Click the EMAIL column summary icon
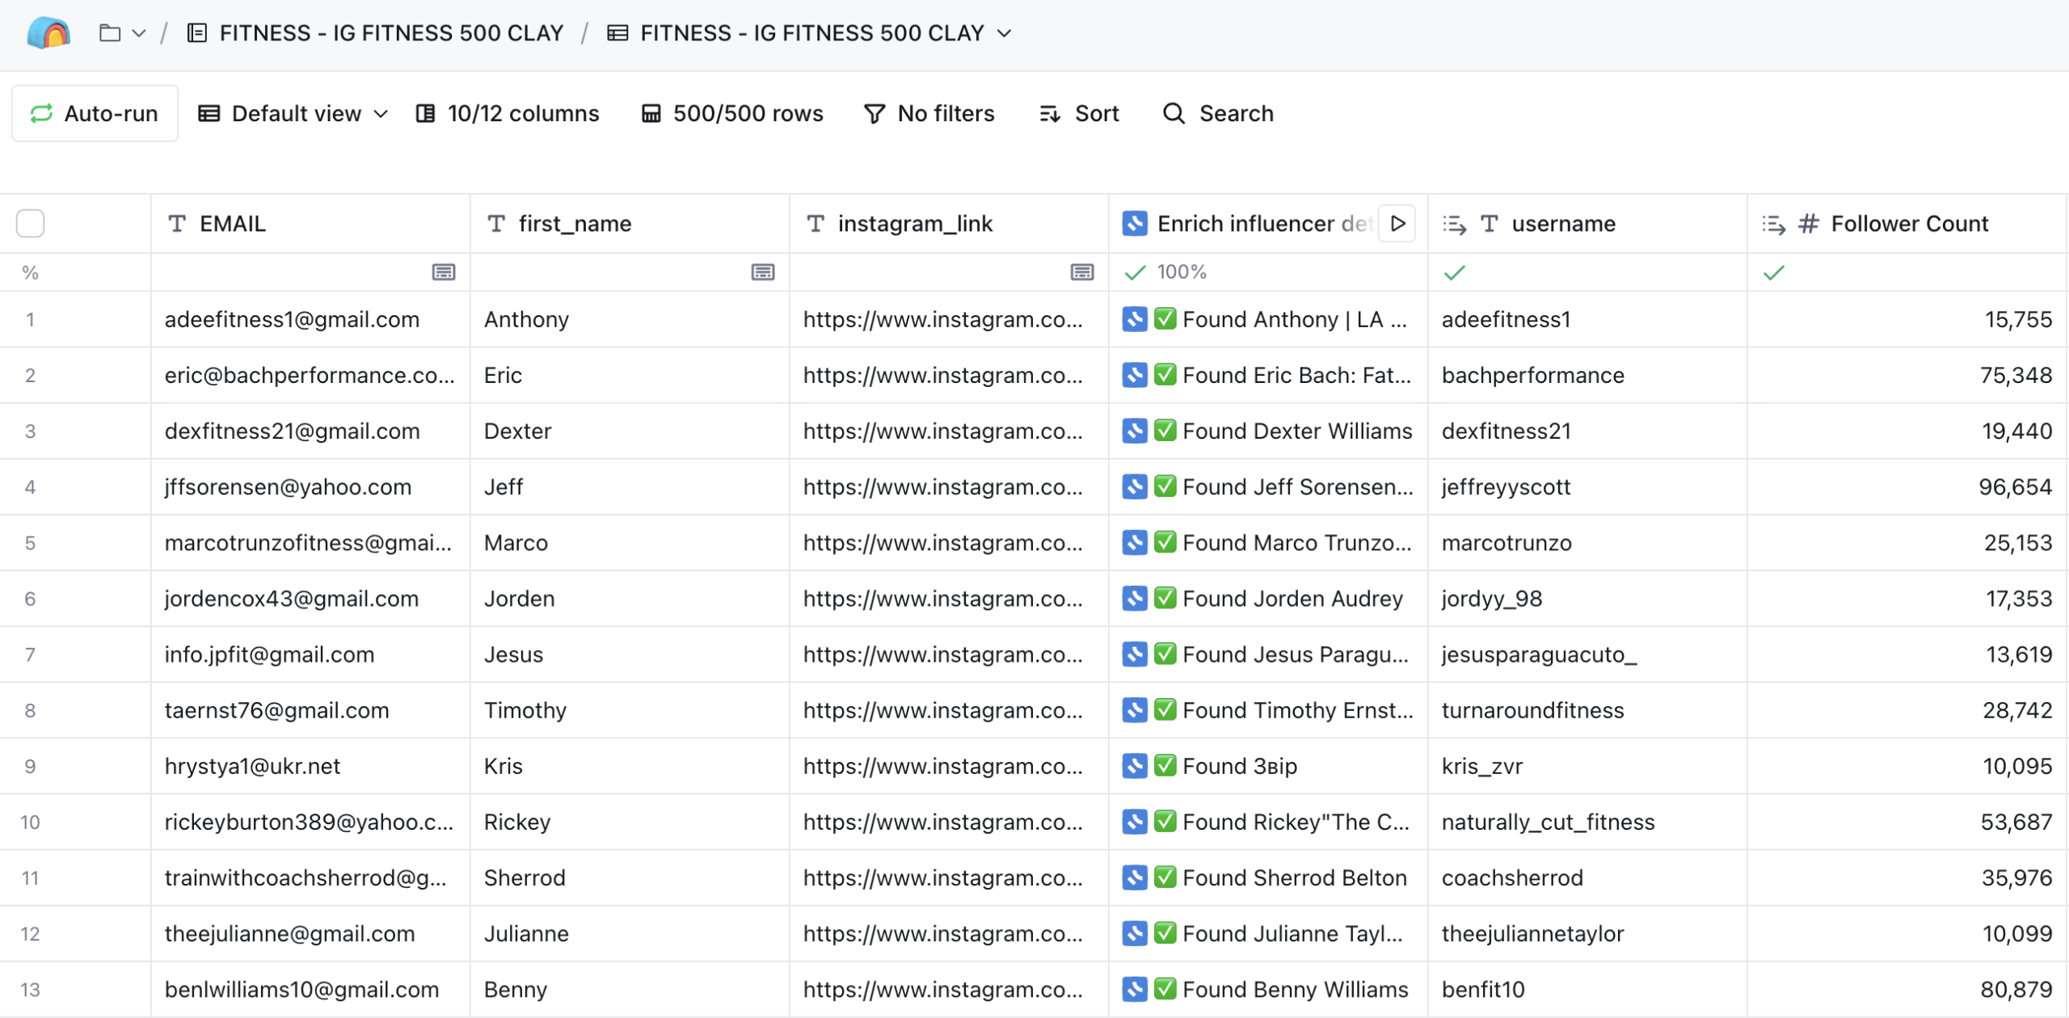Image resolution: width=2069 pixels, height=1018 pixels. pyautogui.click(x=443, y=272)
